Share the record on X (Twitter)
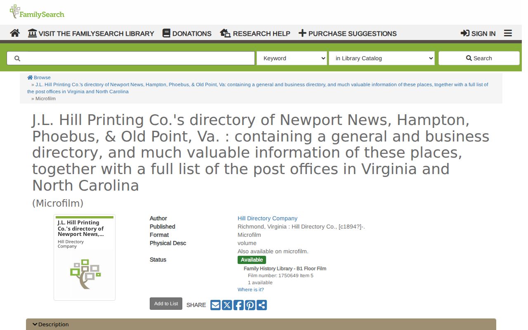 coord(227,305)
